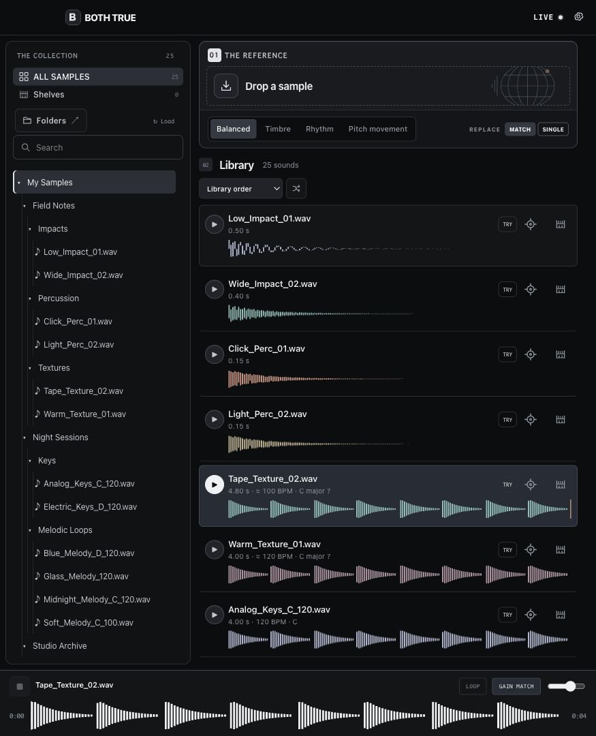Seek in the bottom player waveform
596x736 pixels.
click(295, 716)
